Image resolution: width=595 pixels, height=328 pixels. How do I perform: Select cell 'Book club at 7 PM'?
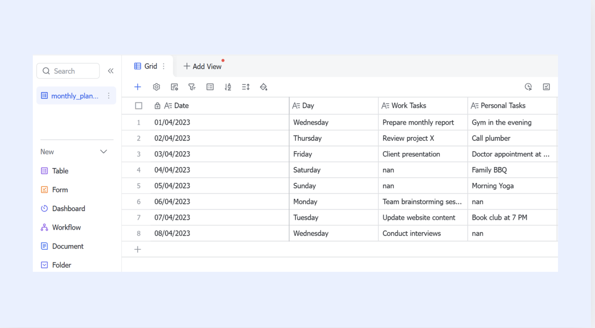pos(512,217)
